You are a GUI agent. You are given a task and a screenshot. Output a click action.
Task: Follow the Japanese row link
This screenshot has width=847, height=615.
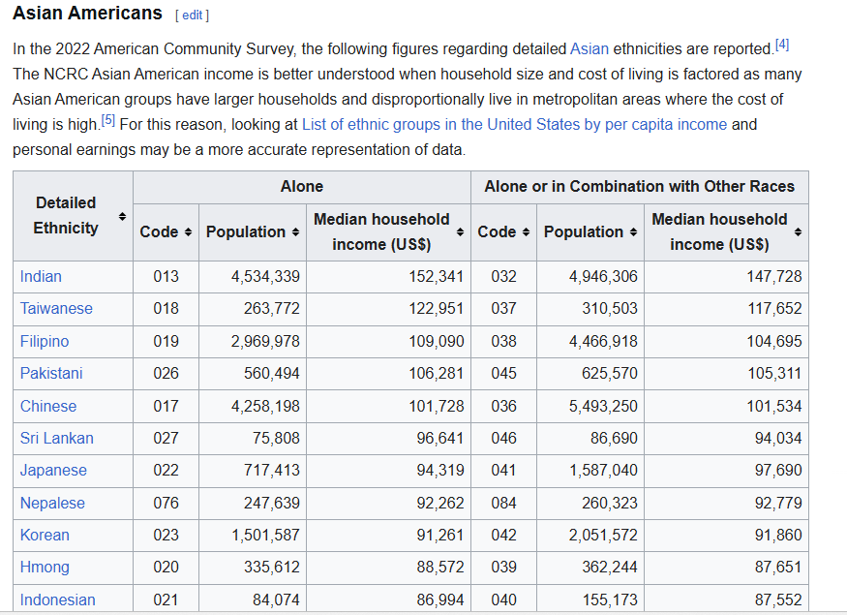pos(53,471)
